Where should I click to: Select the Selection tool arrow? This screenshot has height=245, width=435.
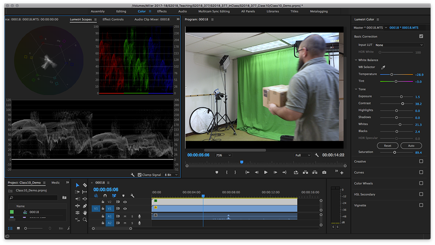(77, 185)
